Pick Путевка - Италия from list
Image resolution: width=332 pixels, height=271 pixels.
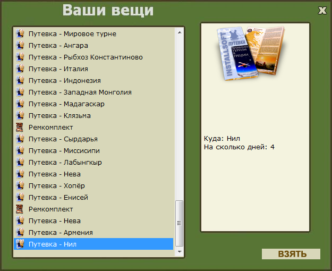point(93,69)
